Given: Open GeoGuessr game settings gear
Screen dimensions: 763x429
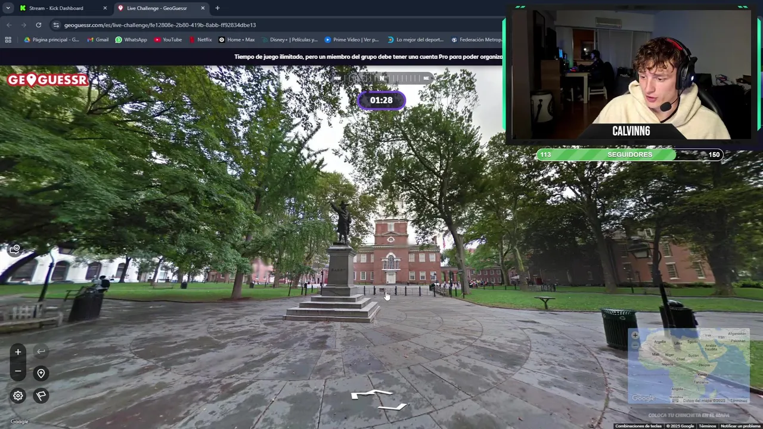Looking at the screenshot, I should pos(18,396).
